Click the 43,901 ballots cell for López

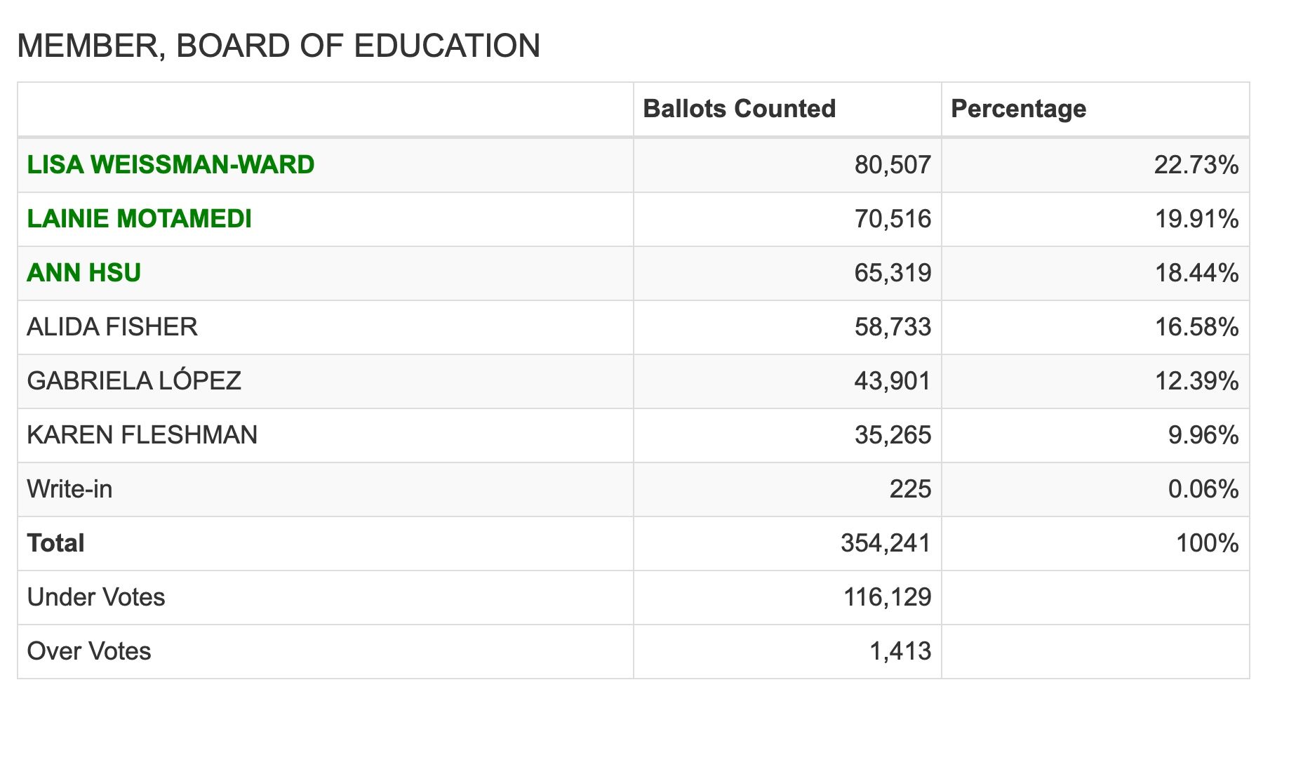click(893, 381)
